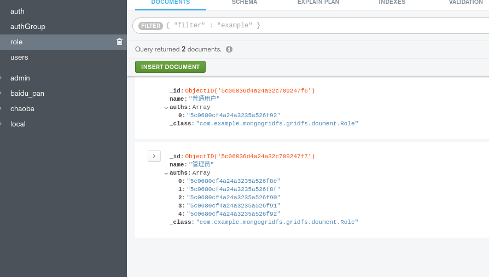This screenshot has width=489, height=277.
Task: Select the baidu_pan database name
Action: [x=27, y=94]
